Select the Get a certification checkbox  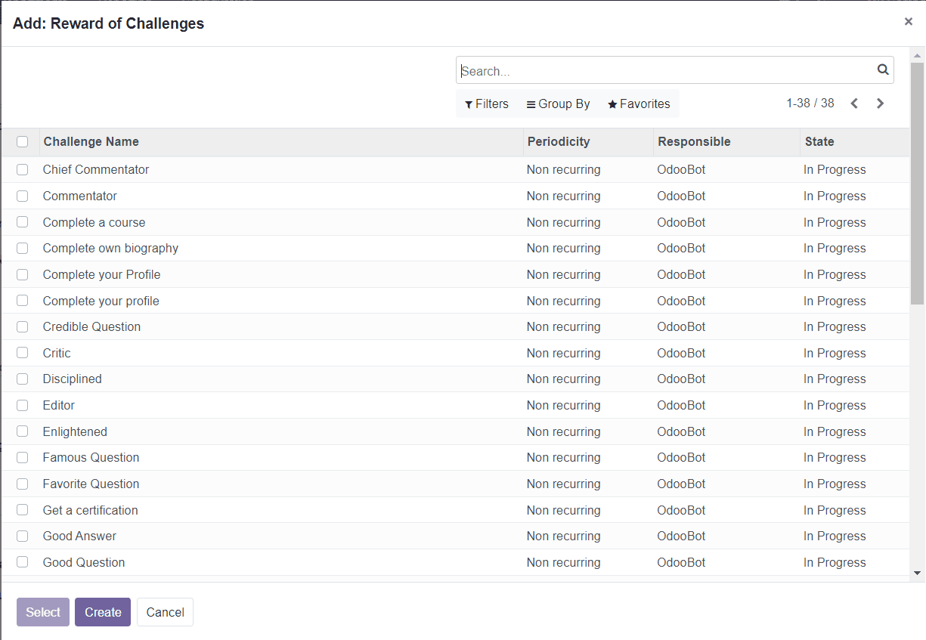[22, 510]
